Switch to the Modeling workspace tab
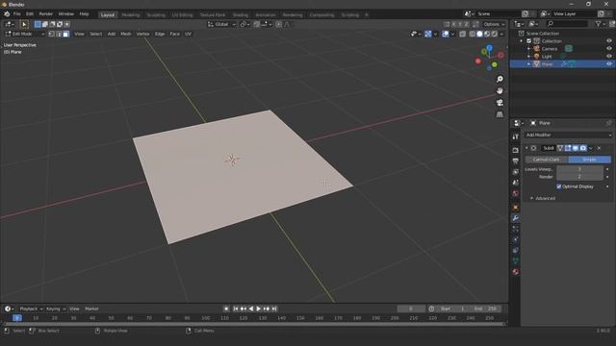 (131, 15)
